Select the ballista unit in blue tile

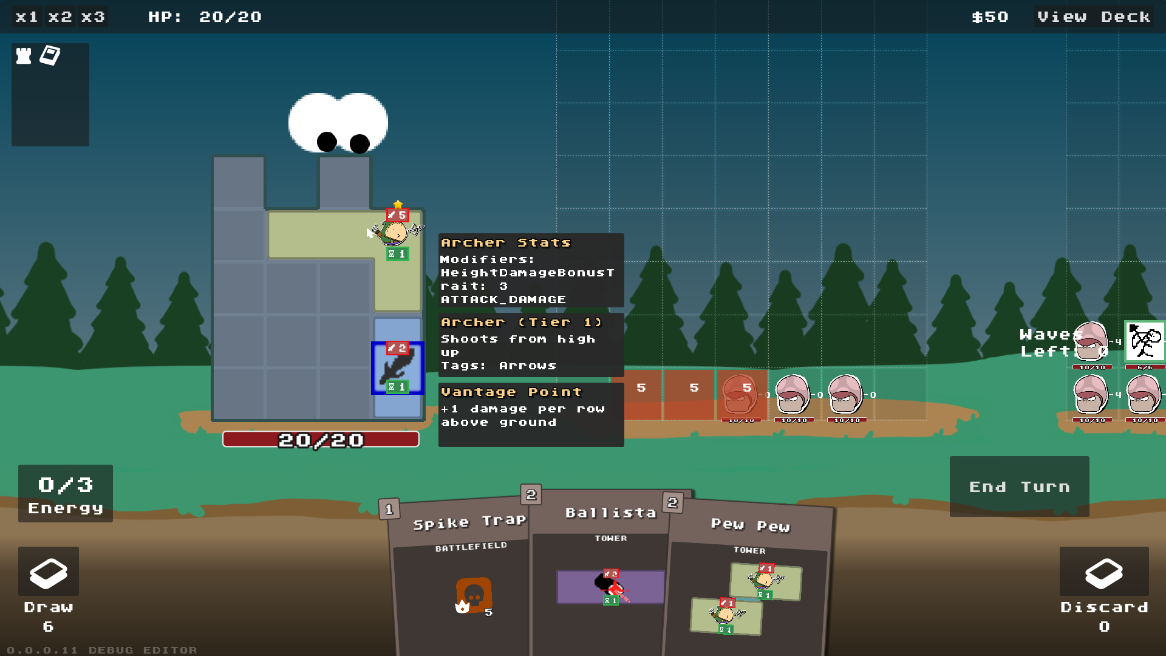(x=398, y=368)
